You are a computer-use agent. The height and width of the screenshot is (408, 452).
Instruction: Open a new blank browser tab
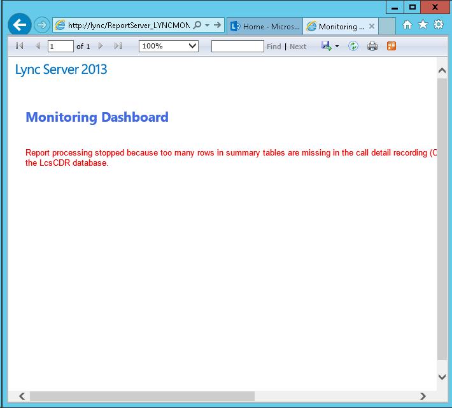(x=387, y=26)
